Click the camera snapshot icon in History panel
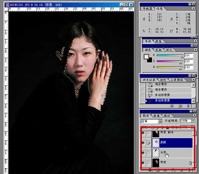Screen dimensions: 199x174 pos(180,106)
